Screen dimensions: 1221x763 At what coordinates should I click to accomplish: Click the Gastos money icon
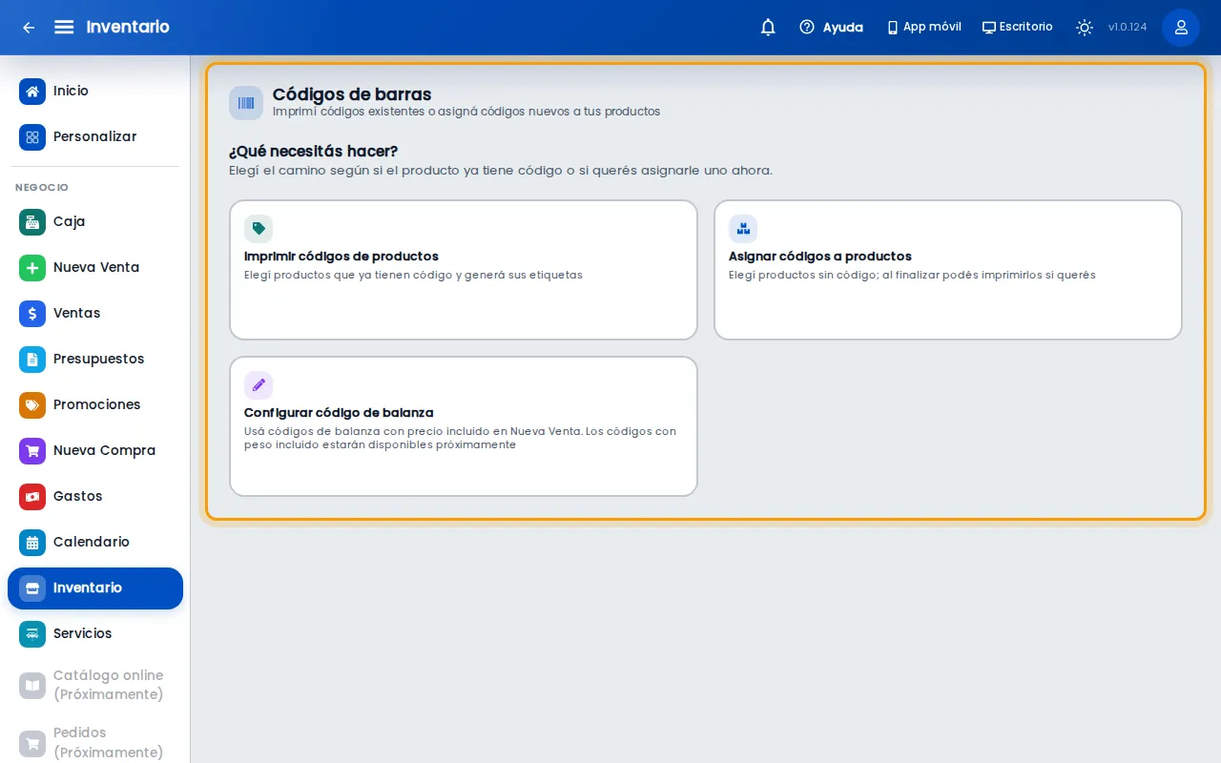coord(32,497)
